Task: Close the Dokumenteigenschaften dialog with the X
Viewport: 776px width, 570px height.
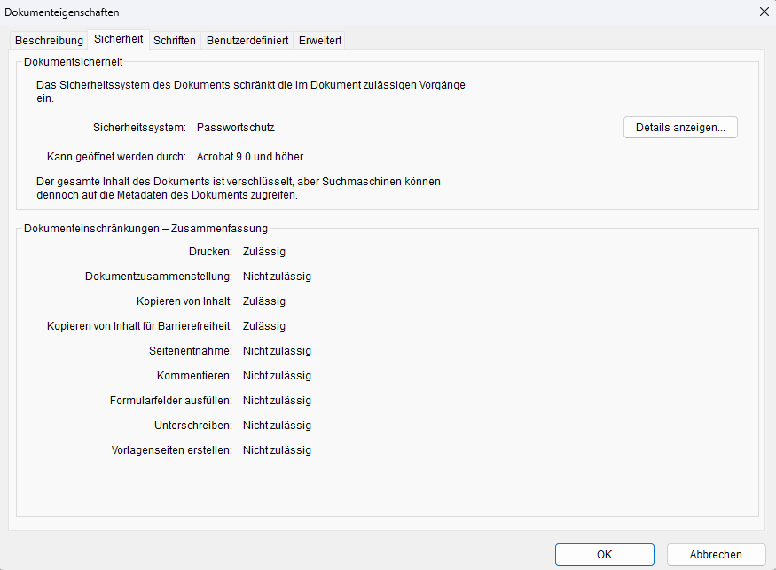Action: pyautogui.click(x=764, y=12)
